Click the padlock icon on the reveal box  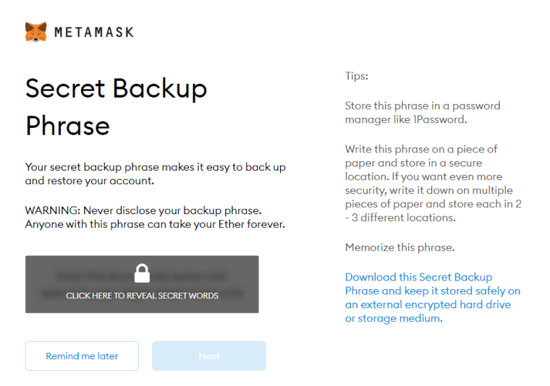pyautogui.click(x=142, y=273)
